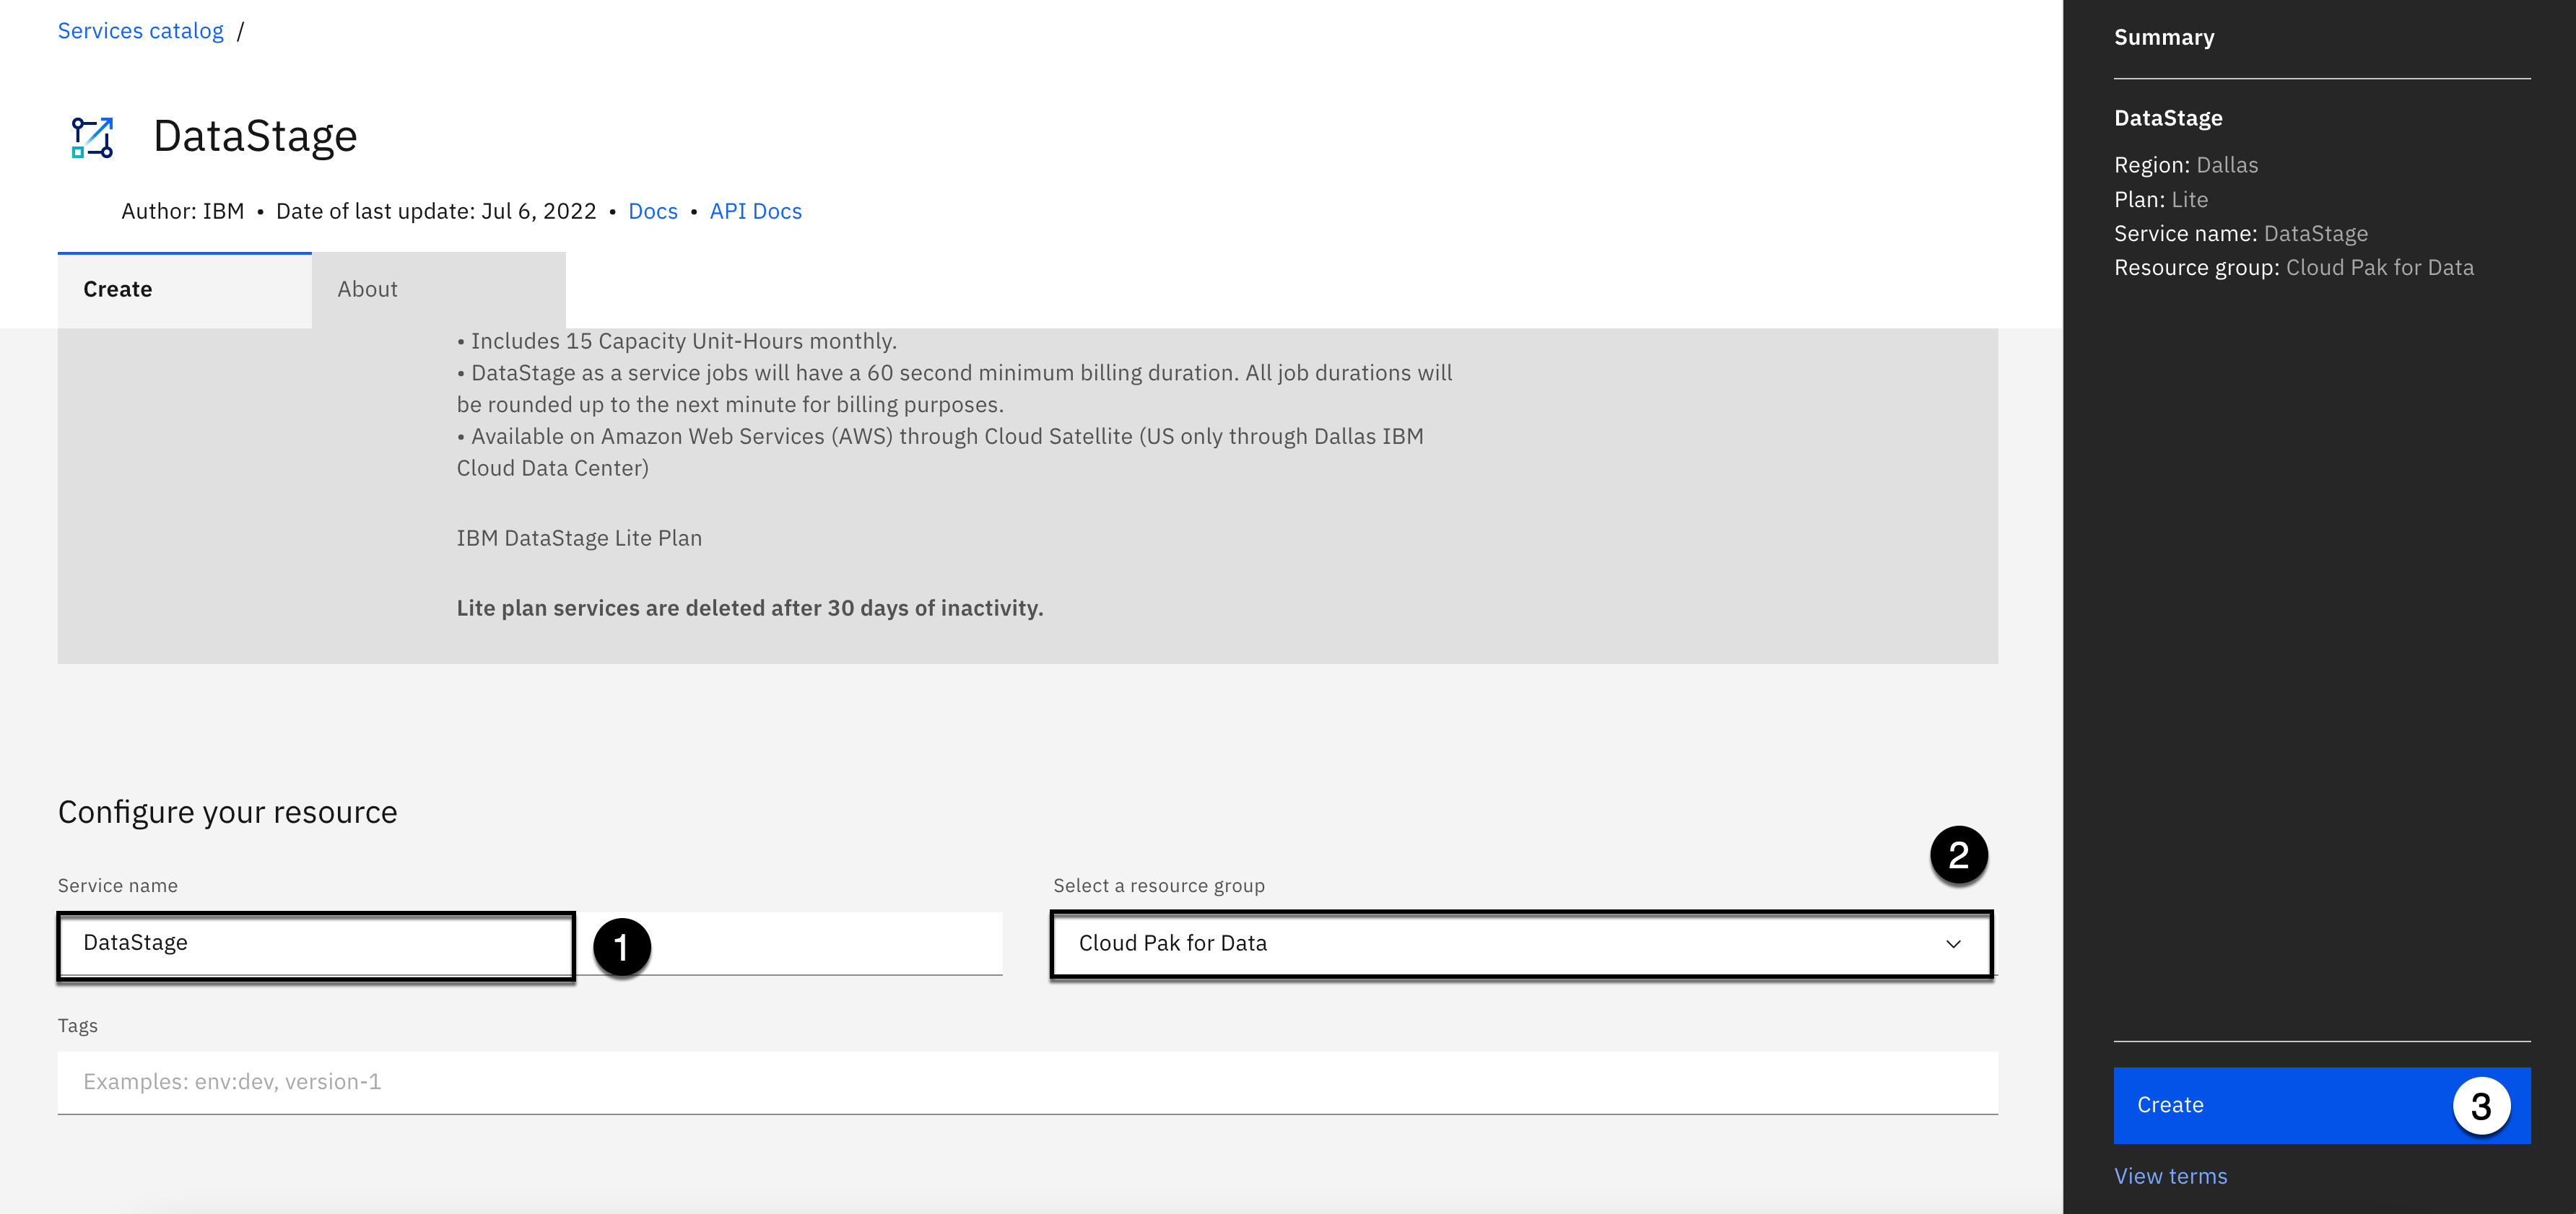Click the Configure your resource heading
Viewport: 2576px width, 1214px height.
click(227, 812)
